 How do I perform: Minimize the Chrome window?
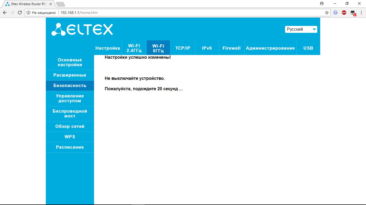click(335, 3)
